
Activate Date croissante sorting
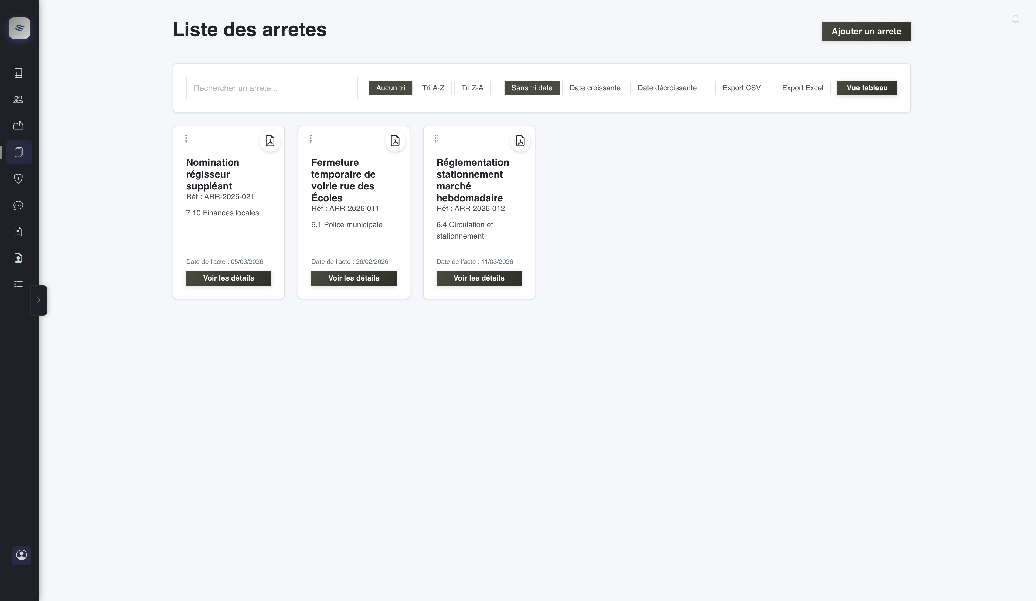coord(595,88)
